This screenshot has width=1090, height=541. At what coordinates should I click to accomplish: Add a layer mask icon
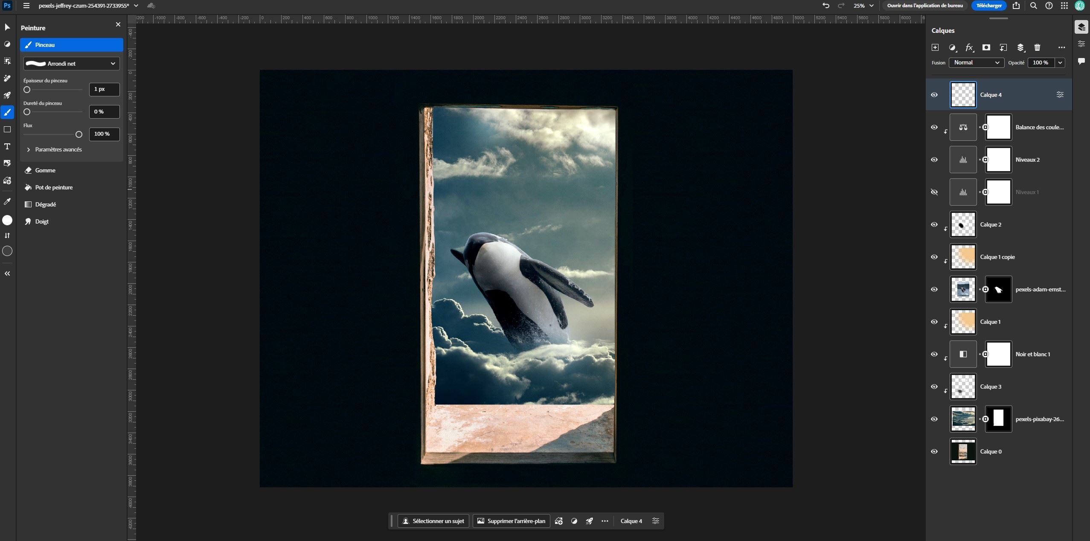(986, 47)
